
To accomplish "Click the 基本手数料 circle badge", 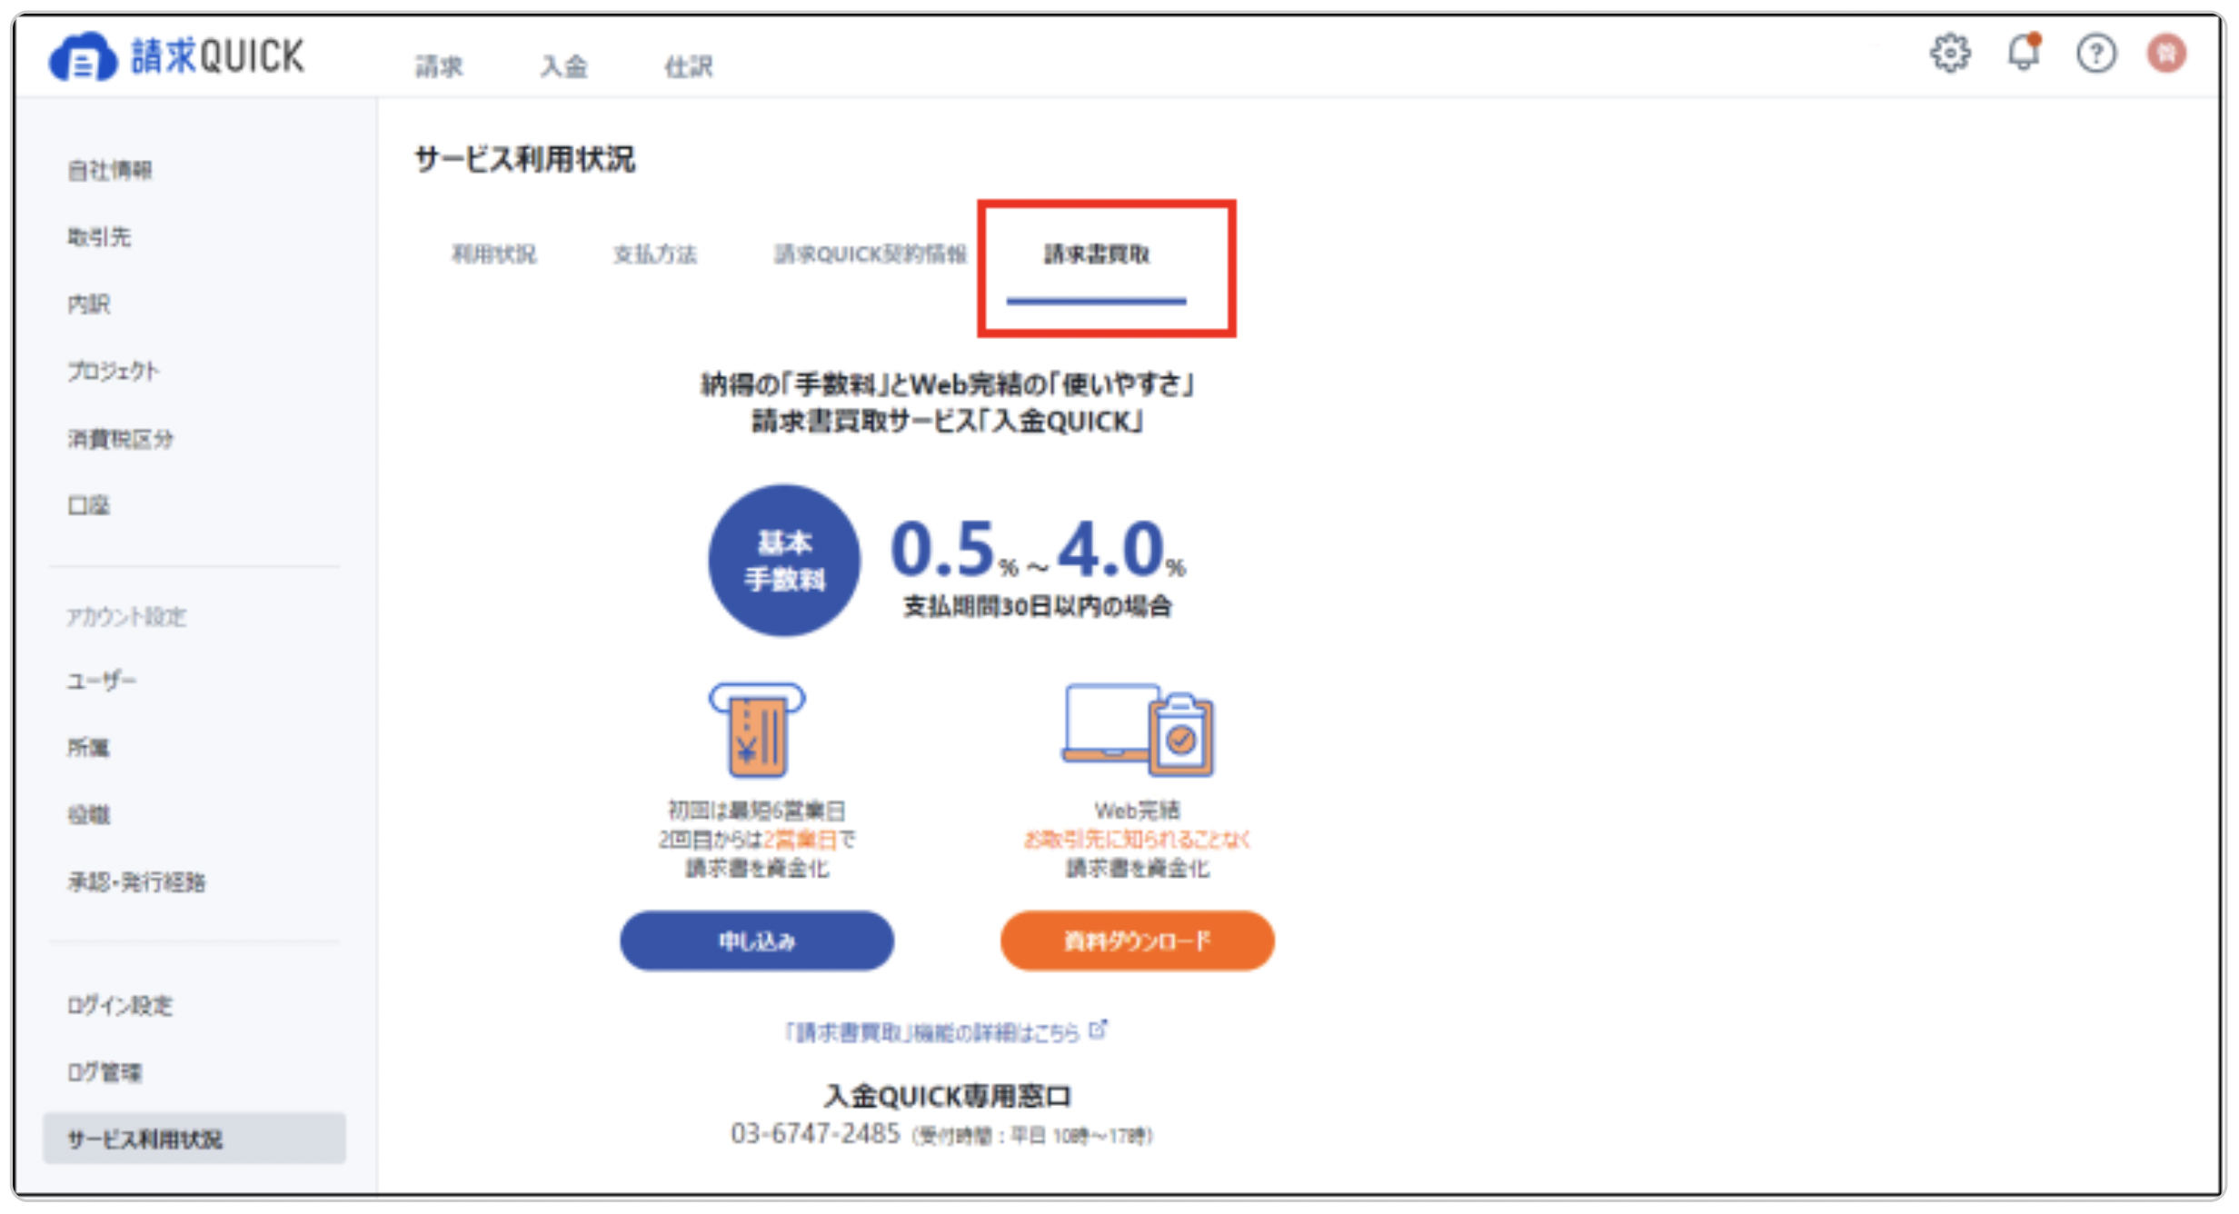I will (x=784, y=561).
